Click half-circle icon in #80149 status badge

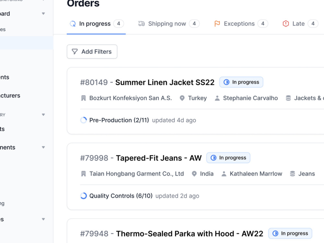(x=226, y=82)
